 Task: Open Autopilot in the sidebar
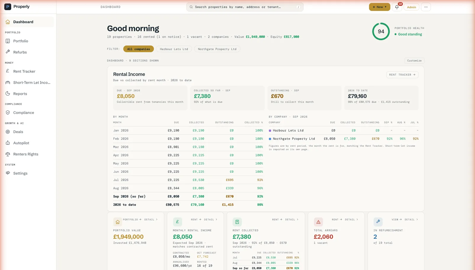29,143
